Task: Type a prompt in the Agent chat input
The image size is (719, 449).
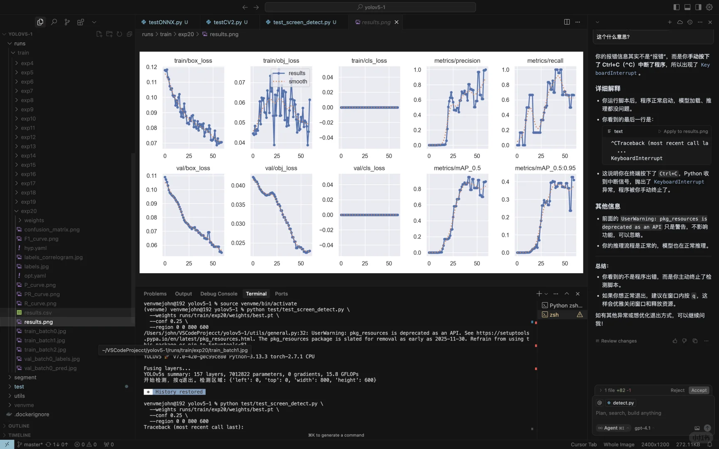Action: point(641,413)
